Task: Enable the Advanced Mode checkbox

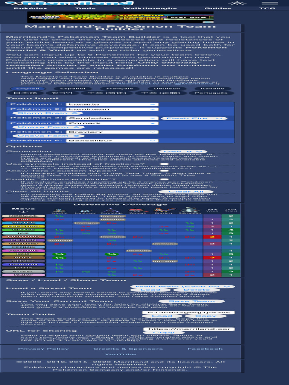Action: pyautogui.click(x=164, y=179)
